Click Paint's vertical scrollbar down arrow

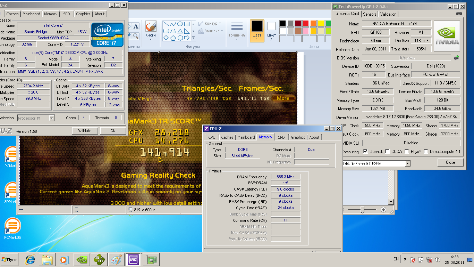[x=391, y=202]
